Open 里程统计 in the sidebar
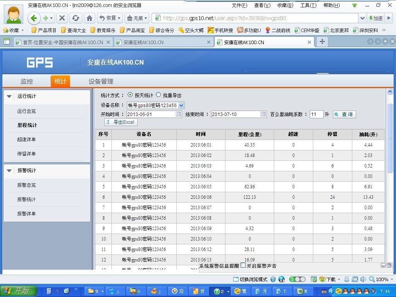This screenshot has height=297, width=396. (27, 125)
